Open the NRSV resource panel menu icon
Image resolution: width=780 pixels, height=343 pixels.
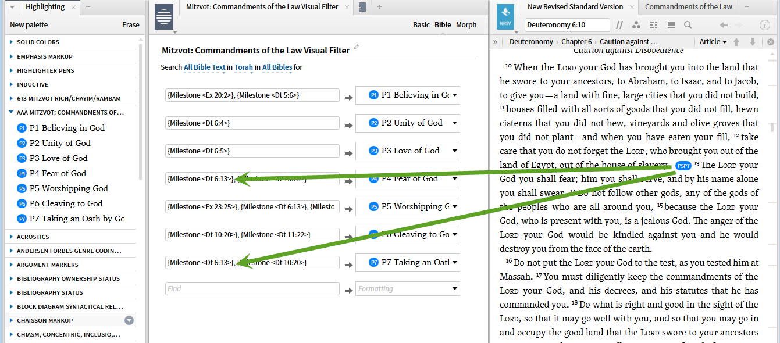(x=505, y=17)
